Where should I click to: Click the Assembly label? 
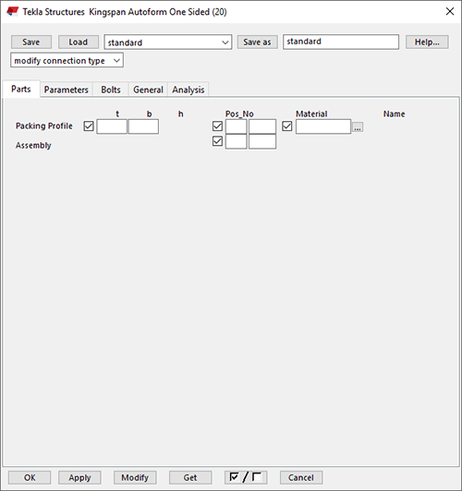tap(33, 145)
